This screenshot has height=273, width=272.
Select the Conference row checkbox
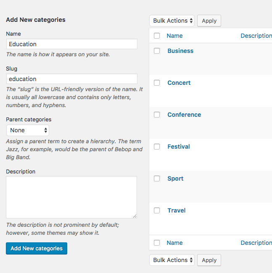click(x=157, y=115)
